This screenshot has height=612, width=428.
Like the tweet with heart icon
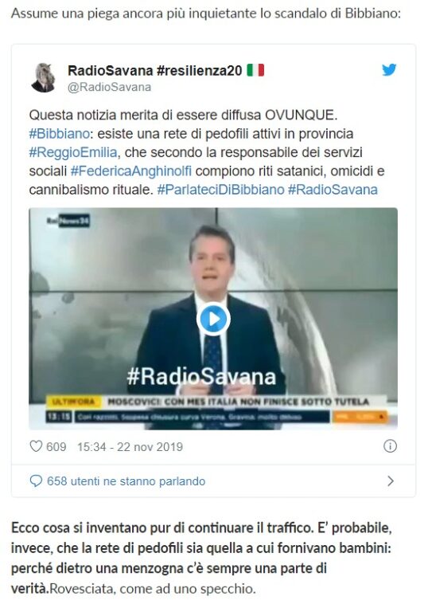36,446
